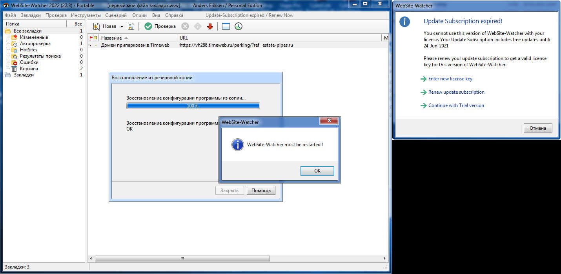561x274 pixels.
Task: Click the Ошибки red error folder icon
Action: point(14,62)
